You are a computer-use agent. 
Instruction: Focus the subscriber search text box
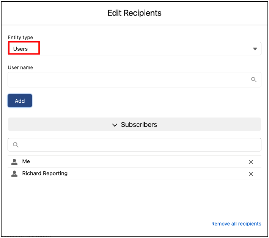137,145
